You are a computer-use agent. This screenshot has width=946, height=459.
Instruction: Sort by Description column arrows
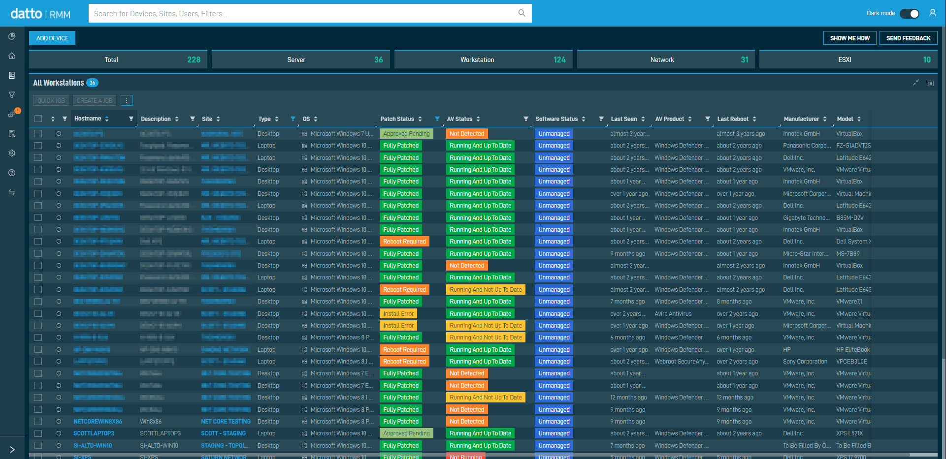pos(177,119)
